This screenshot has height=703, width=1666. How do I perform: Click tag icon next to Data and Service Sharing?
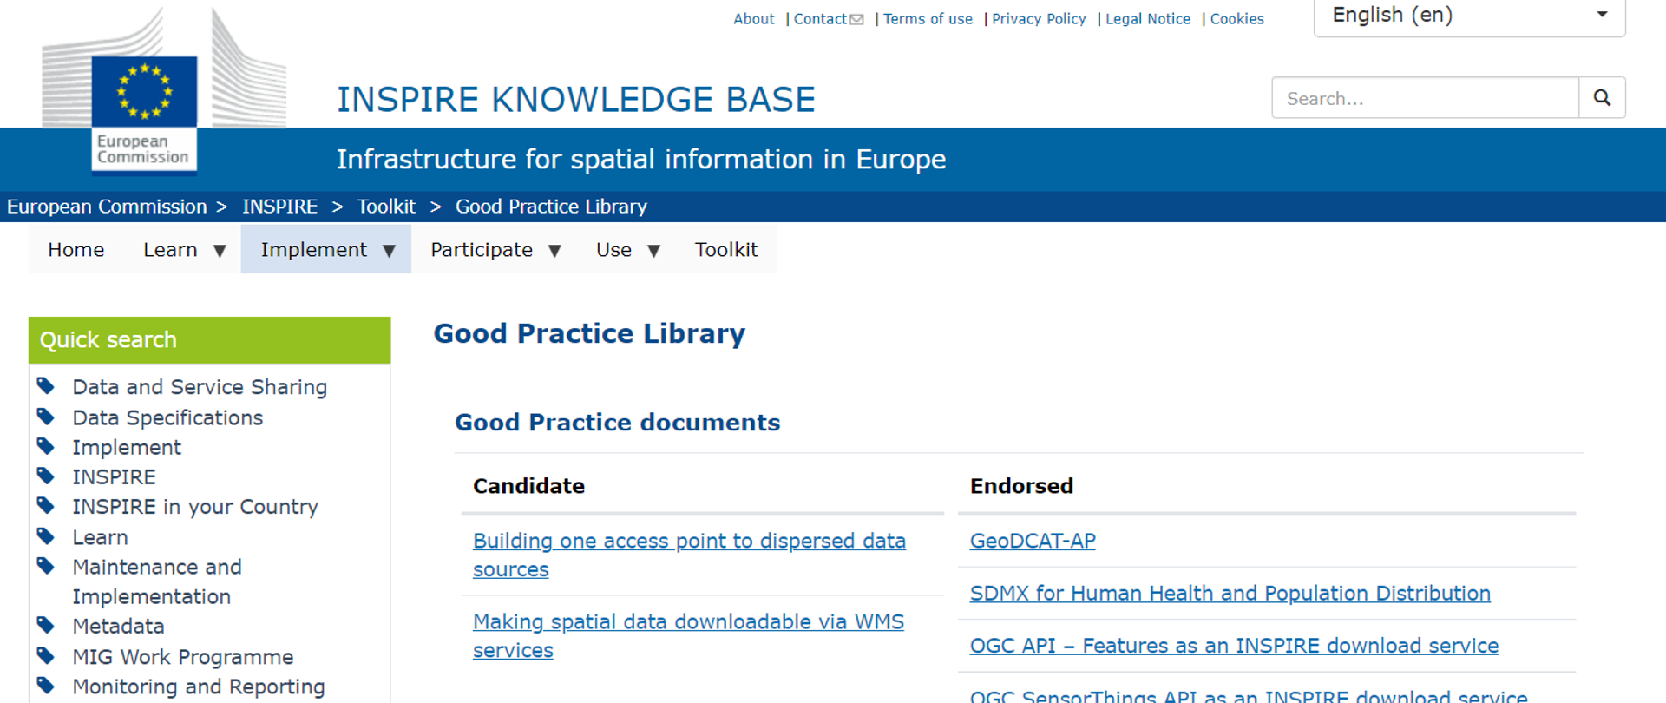(x=46, y=385)
